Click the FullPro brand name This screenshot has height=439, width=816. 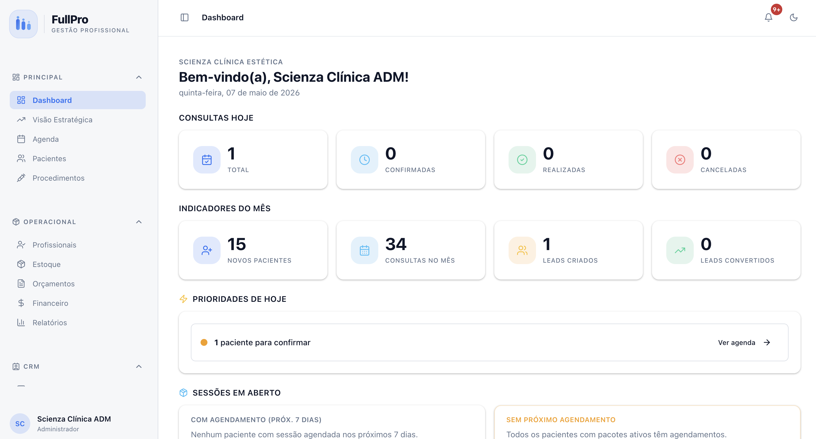(70, 20)
